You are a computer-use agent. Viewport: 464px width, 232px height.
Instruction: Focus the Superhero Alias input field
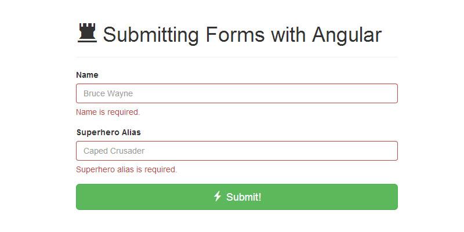click(x=237, y=151)
